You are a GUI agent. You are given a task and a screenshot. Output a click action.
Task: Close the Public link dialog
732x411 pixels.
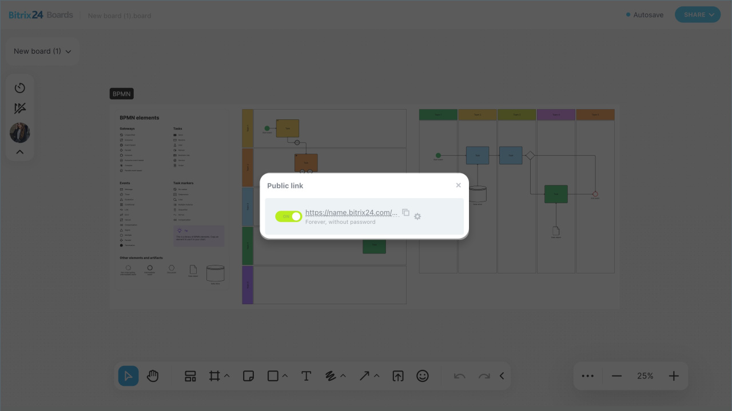[458, 185]
